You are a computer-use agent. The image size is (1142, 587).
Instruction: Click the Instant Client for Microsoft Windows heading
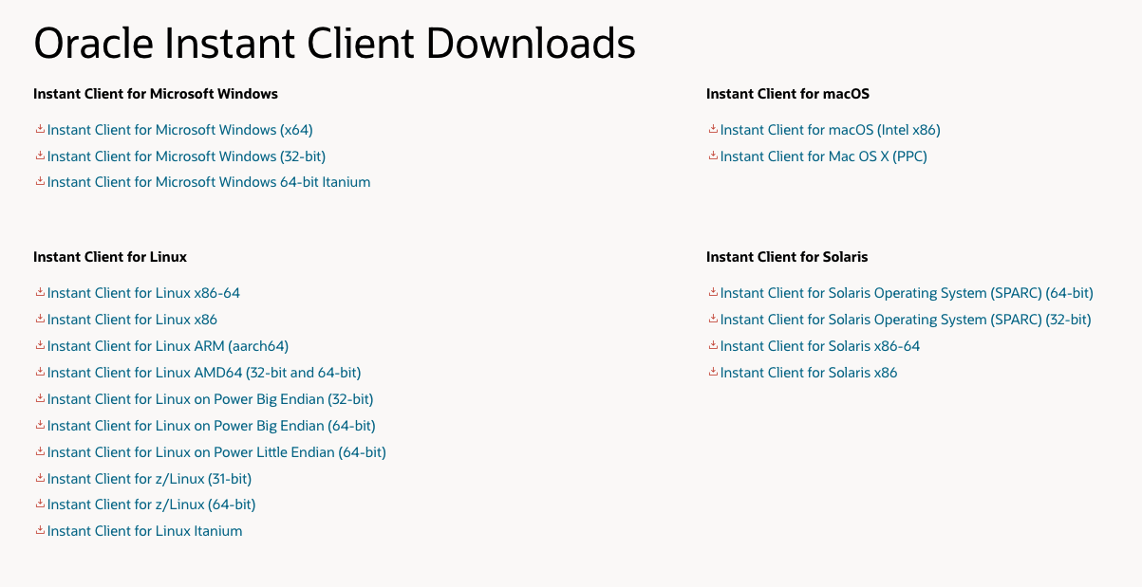coord(156,94)
